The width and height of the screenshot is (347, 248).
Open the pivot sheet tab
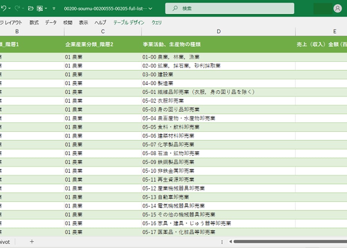click(x=5, y=242)
